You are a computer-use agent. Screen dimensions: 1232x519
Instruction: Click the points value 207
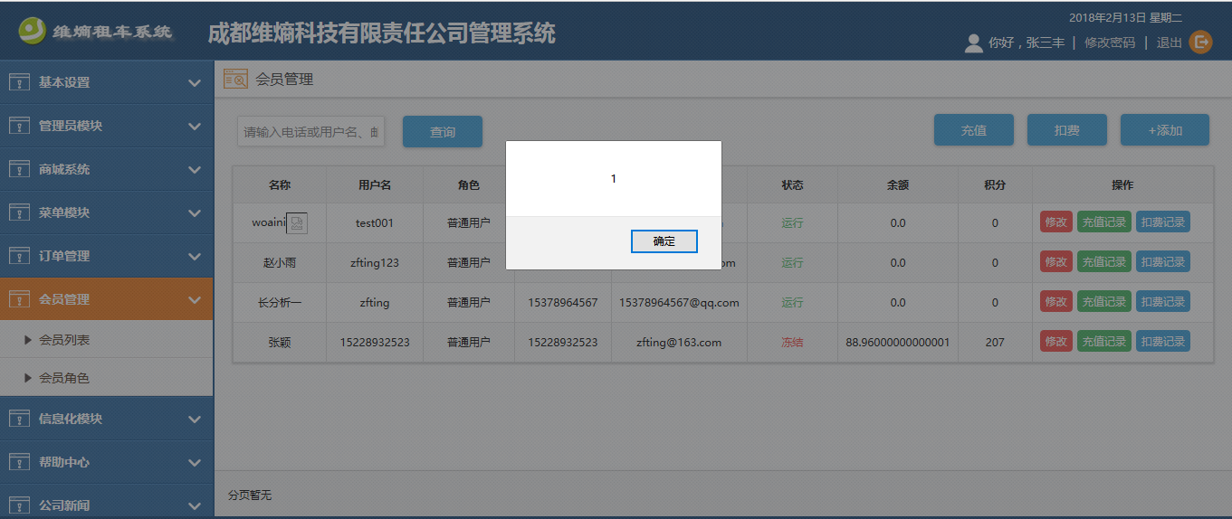tap(995, 343)
